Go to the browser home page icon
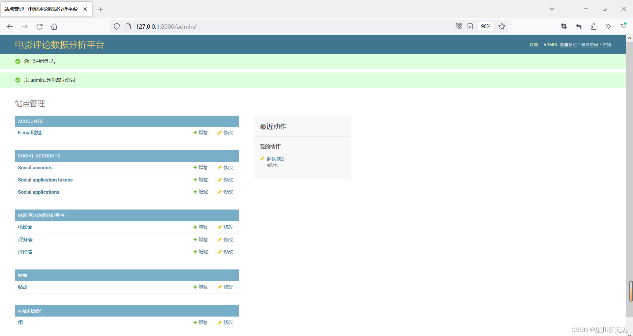633x336 pixels. coord(54,27)
